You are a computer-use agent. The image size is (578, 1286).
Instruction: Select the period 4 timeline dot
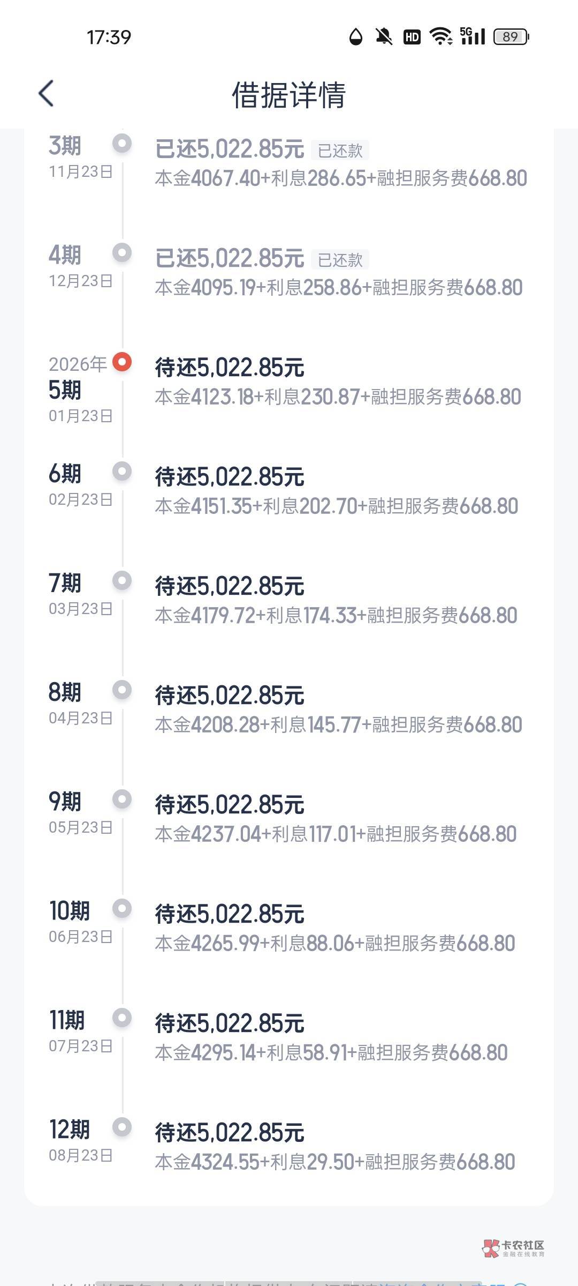122,253
